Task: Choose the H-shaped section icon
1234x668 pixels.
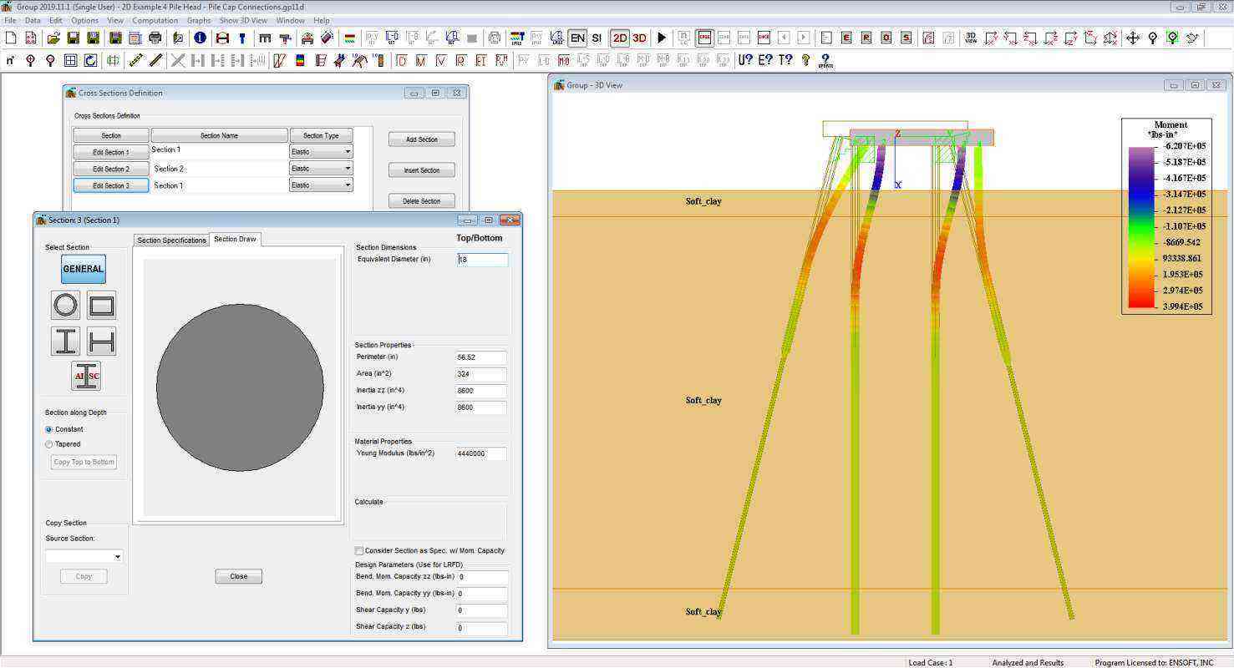Action: [x=101, y=341]
